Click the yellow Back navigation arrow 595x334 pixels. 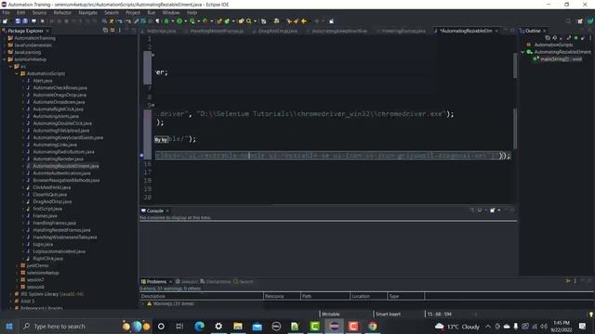pyautogui.click(x=304, y=21)
